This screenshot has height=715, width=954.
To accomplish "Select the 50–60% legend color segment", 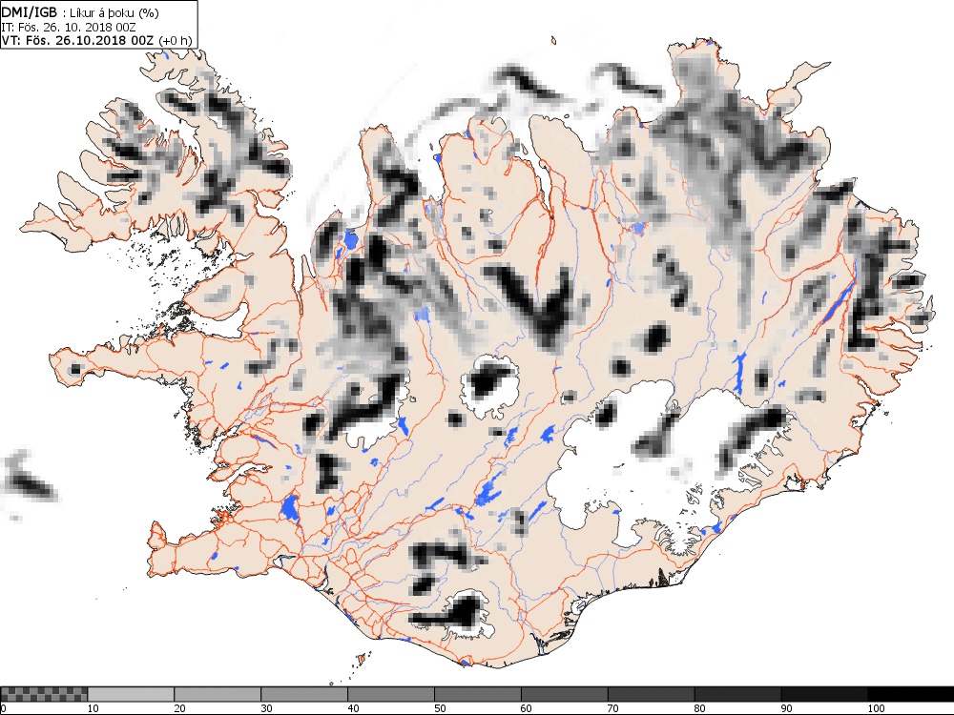I will click(478, 694).
